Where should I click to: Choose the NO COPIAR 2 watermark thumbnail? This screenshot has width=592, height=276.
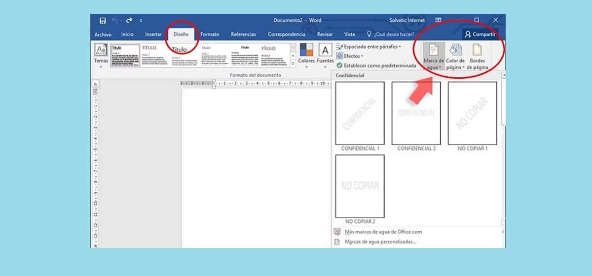pyautogui.click(x=360, y=186)
